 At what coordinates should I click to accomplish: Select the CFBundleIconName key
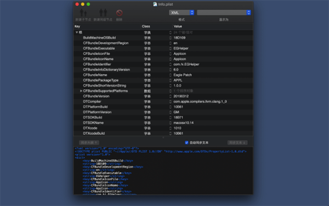tap(98, 59)
